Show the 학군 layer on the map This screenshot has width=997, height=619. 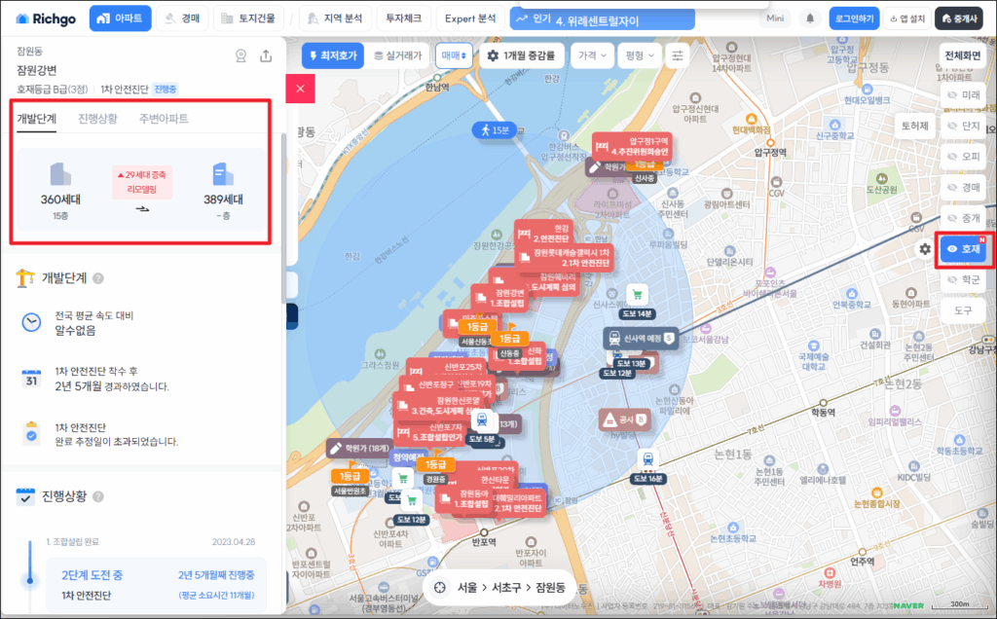[963, 280]
